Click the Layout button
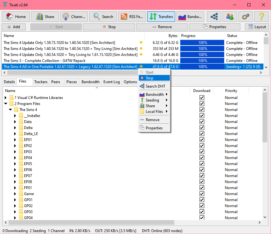 click(x=257, y=27)
